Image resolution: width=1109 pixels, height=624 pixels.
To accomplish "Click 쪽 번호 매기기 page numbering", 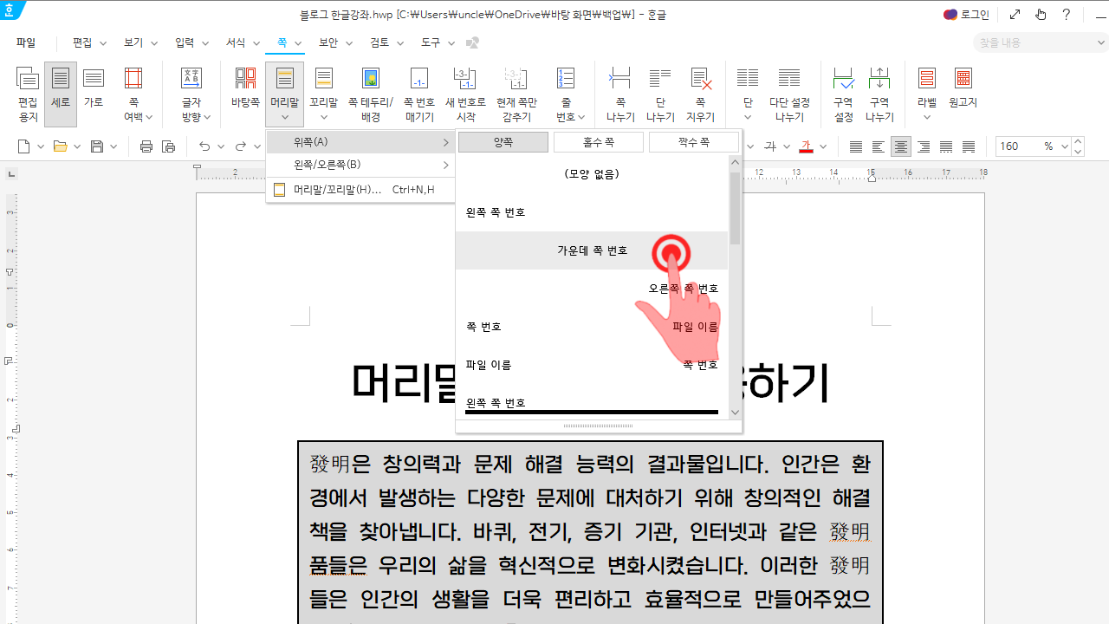I will (x=419, y=94).
